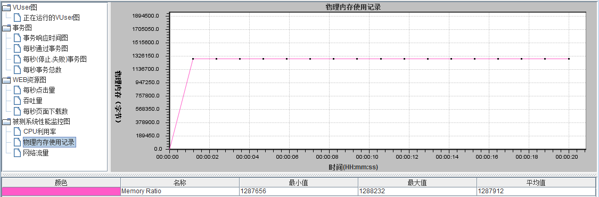The width and height of the screenshot is (599, 197).
Task: Open 每秒点击量 chart
Action: coord(39,91)
